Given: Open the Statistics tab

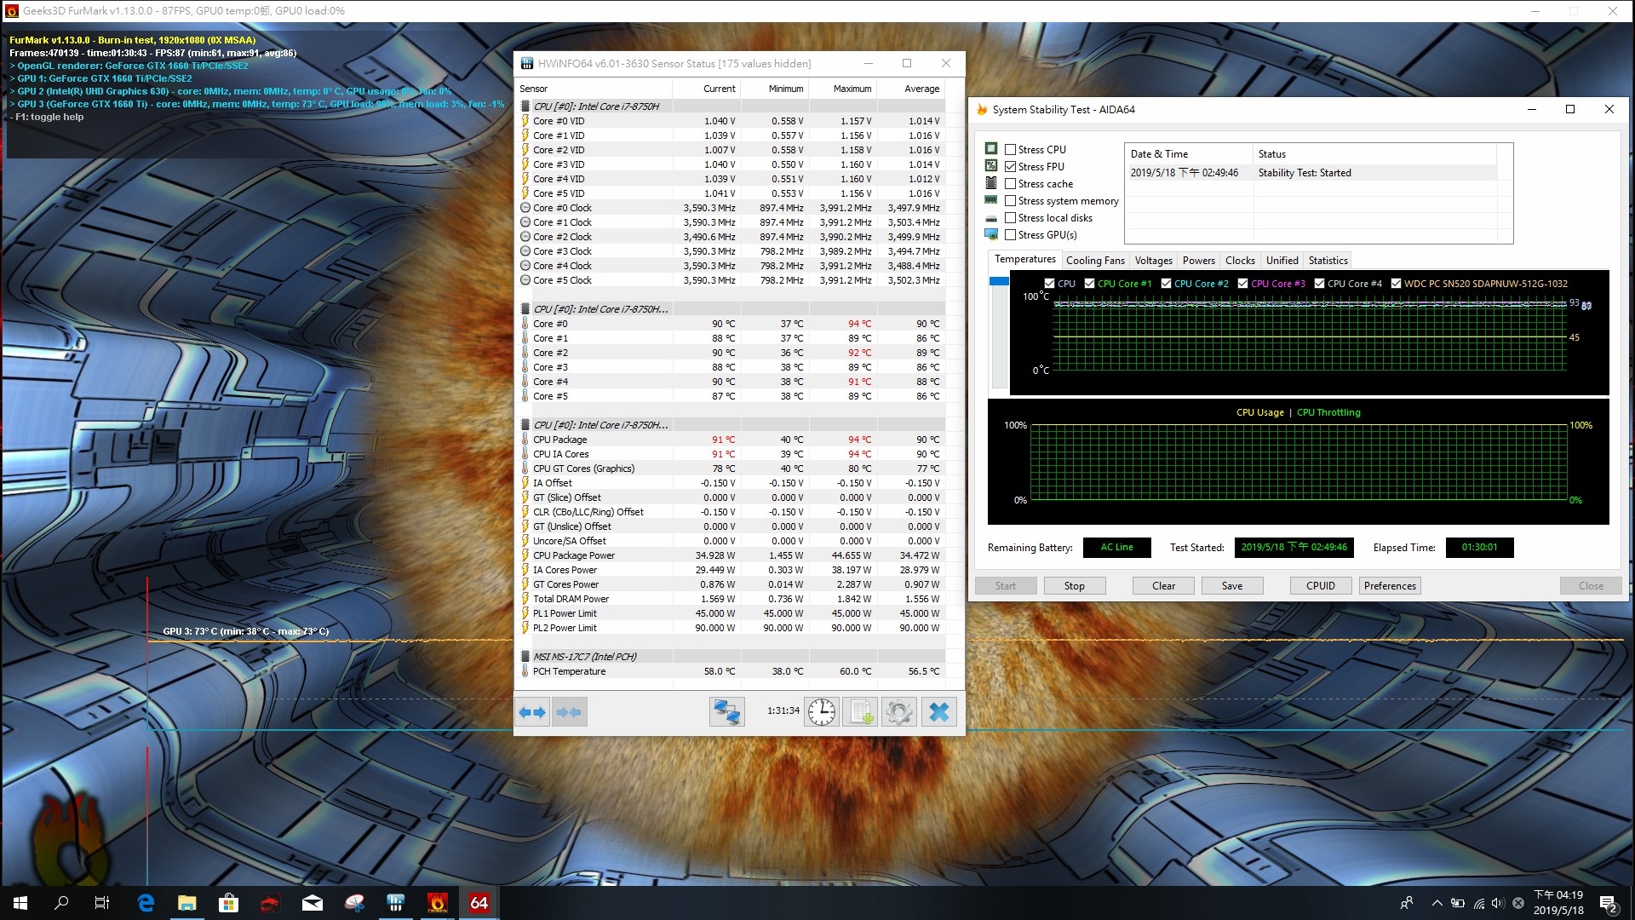Looking at the screenshot, I should 1328,261.
